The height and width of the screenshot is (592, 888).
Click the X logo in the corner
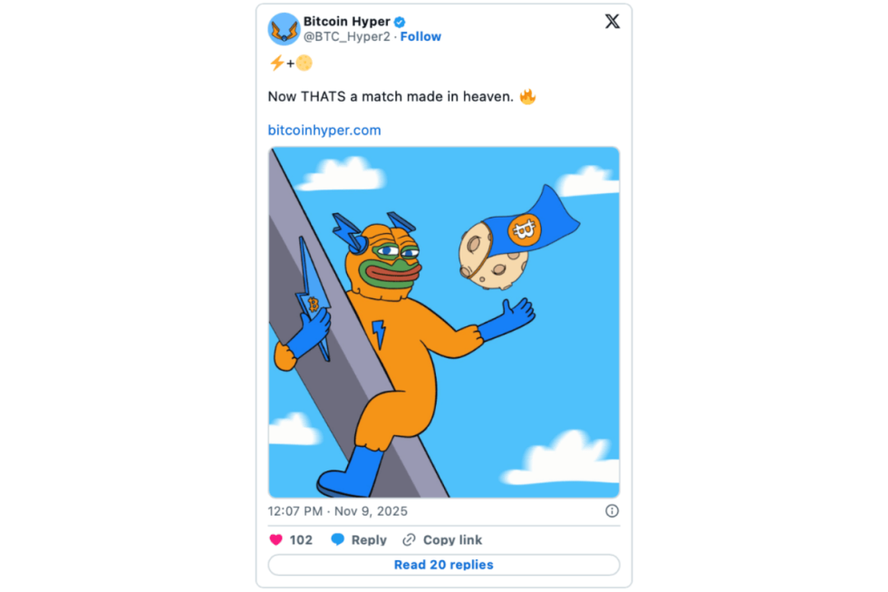click(613, 22)
